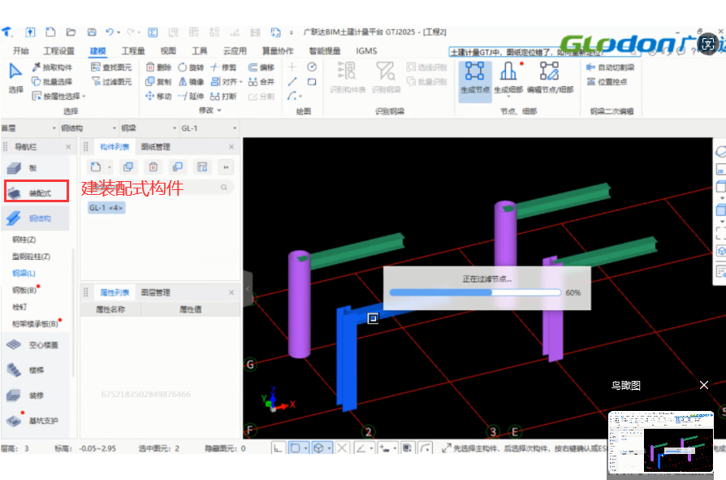Click the open folder icon in quick toolbar

[x=71, y=32]
